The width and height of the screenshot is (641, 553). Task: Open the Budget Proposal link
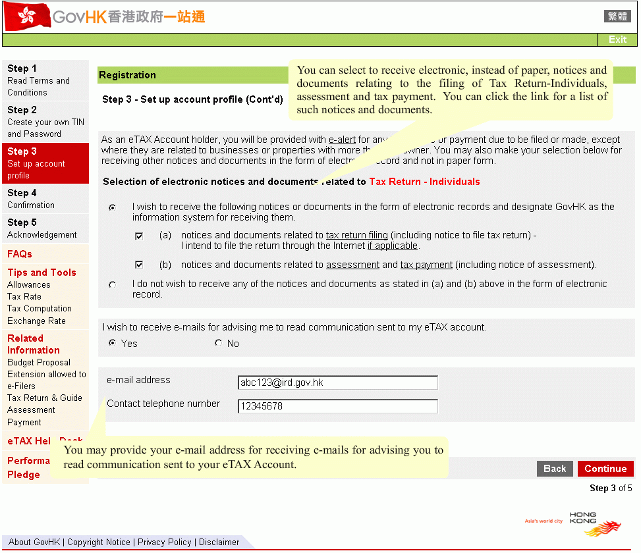[39, 362]
